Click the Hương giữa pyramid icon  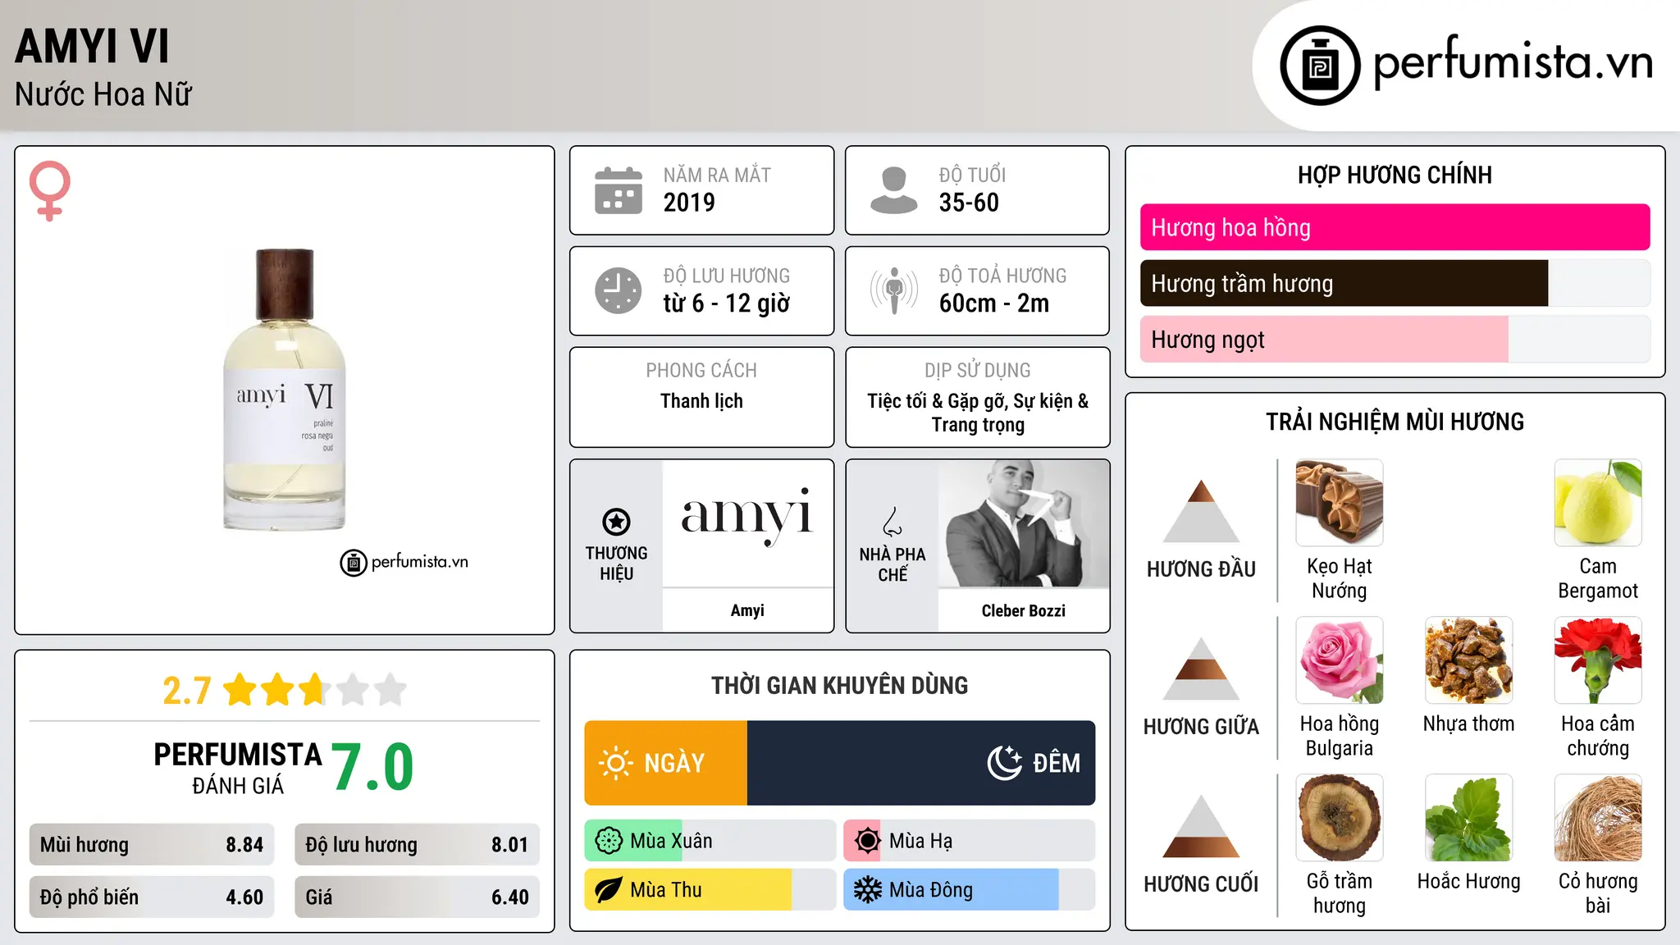click(x=1202, y=669)
